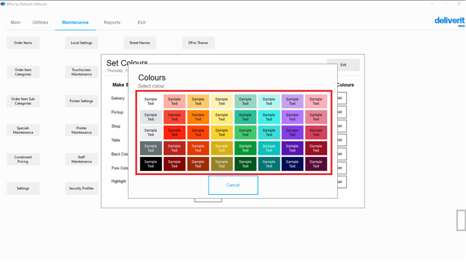Pick the light yellow swatch in second row
466x263 pixels.
(x=221, y=117)
